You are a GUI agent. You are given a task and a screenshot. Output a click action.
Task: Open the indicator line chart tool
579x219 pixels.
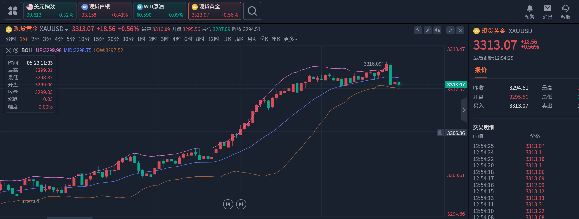pos(418,31)
